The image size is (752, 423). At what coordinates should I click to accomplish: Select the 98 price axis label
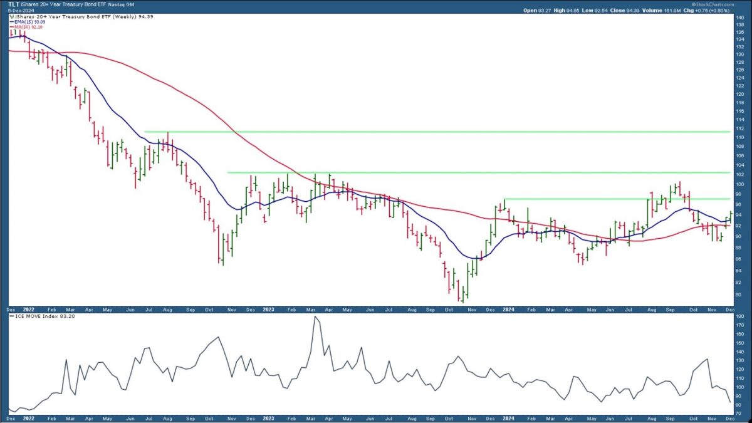738,194
